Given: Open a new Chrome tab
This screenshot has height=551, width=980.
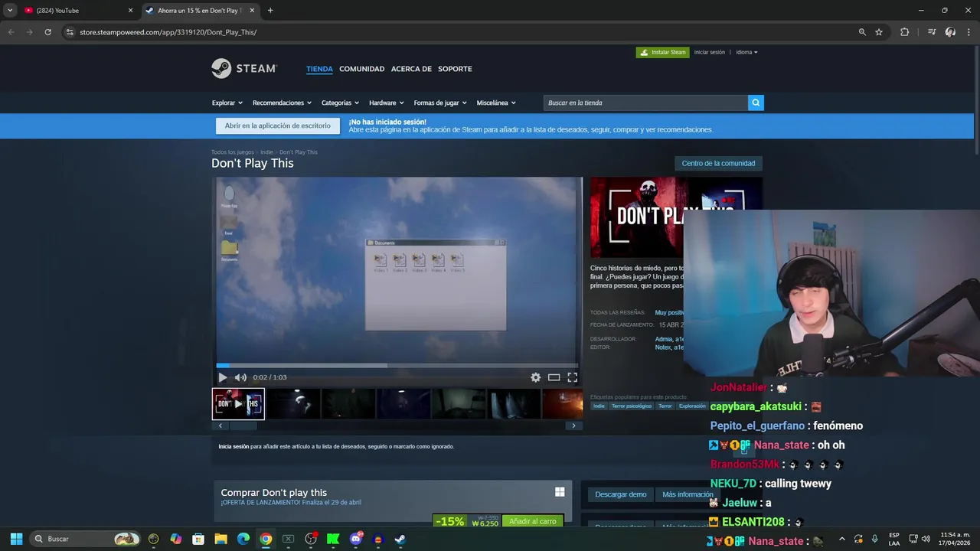Looking at the screenshot, I should tap(270, 11).
